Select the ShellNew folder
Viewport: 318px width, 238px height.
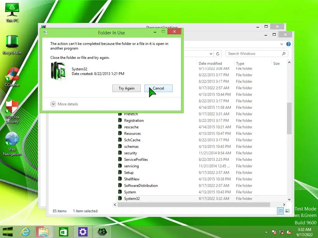[x=132, y=179]
